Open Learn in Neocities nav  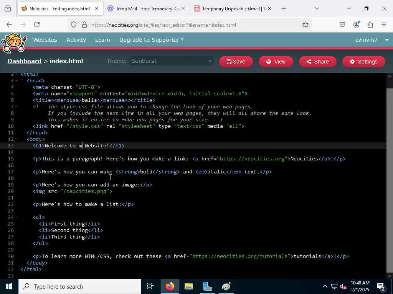102,40
